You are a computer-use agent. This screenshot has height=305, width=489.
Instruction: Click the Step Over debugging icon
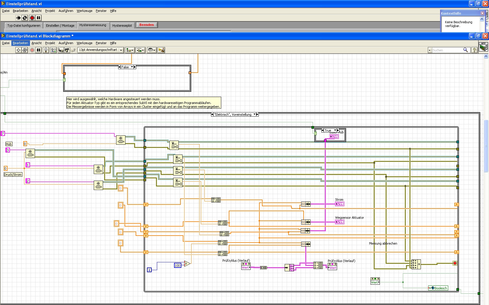(67, 50)
